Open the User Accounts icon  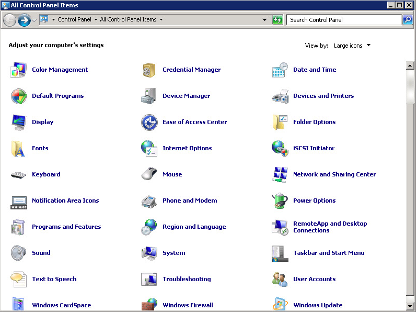280,279
